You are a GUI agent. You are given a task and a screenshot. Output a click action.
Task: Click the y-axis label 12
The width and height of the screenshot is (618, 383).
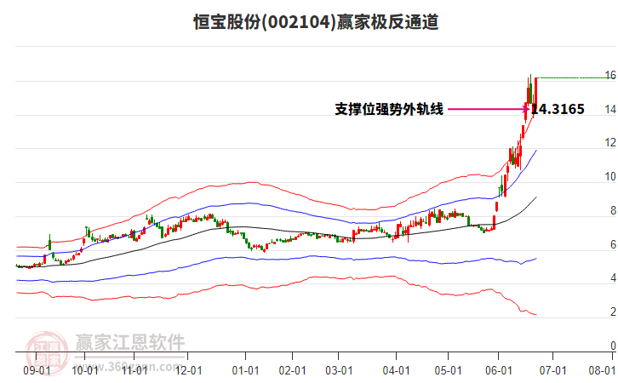pos(610,143)
